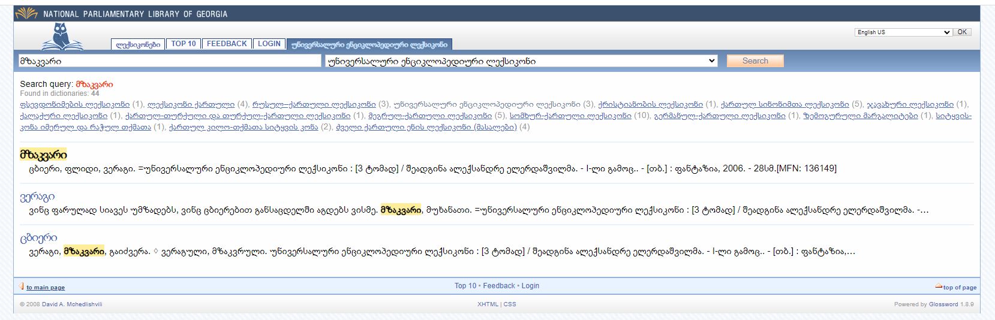Click the XHTML footer link

pos(488,304)
